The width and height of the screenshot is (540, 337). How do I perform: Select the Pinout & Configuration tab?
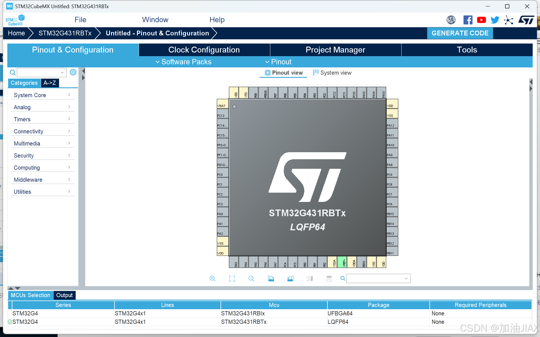[x=73, y=50]
